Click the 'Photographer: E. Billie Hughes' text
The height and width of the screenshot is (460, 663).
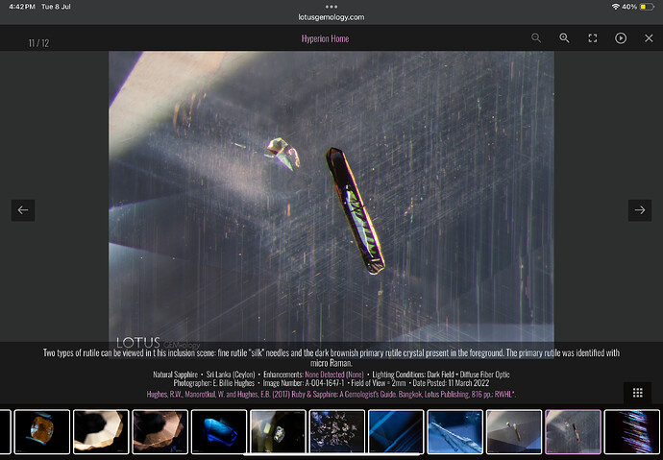[214, 383]
